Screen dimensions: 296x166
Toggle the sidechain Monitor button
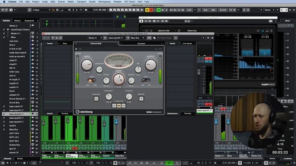click(x=141, y=98)
